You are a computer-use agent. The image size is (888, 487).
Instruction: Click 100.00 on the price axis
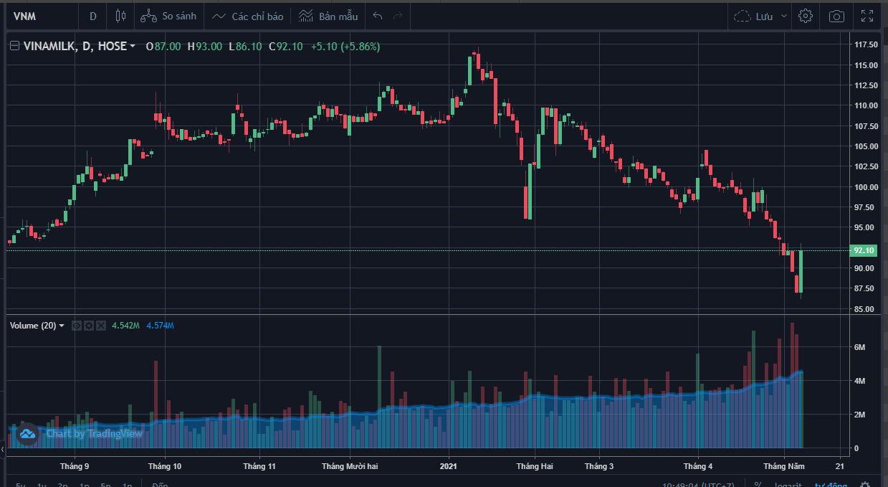point(866,187)
